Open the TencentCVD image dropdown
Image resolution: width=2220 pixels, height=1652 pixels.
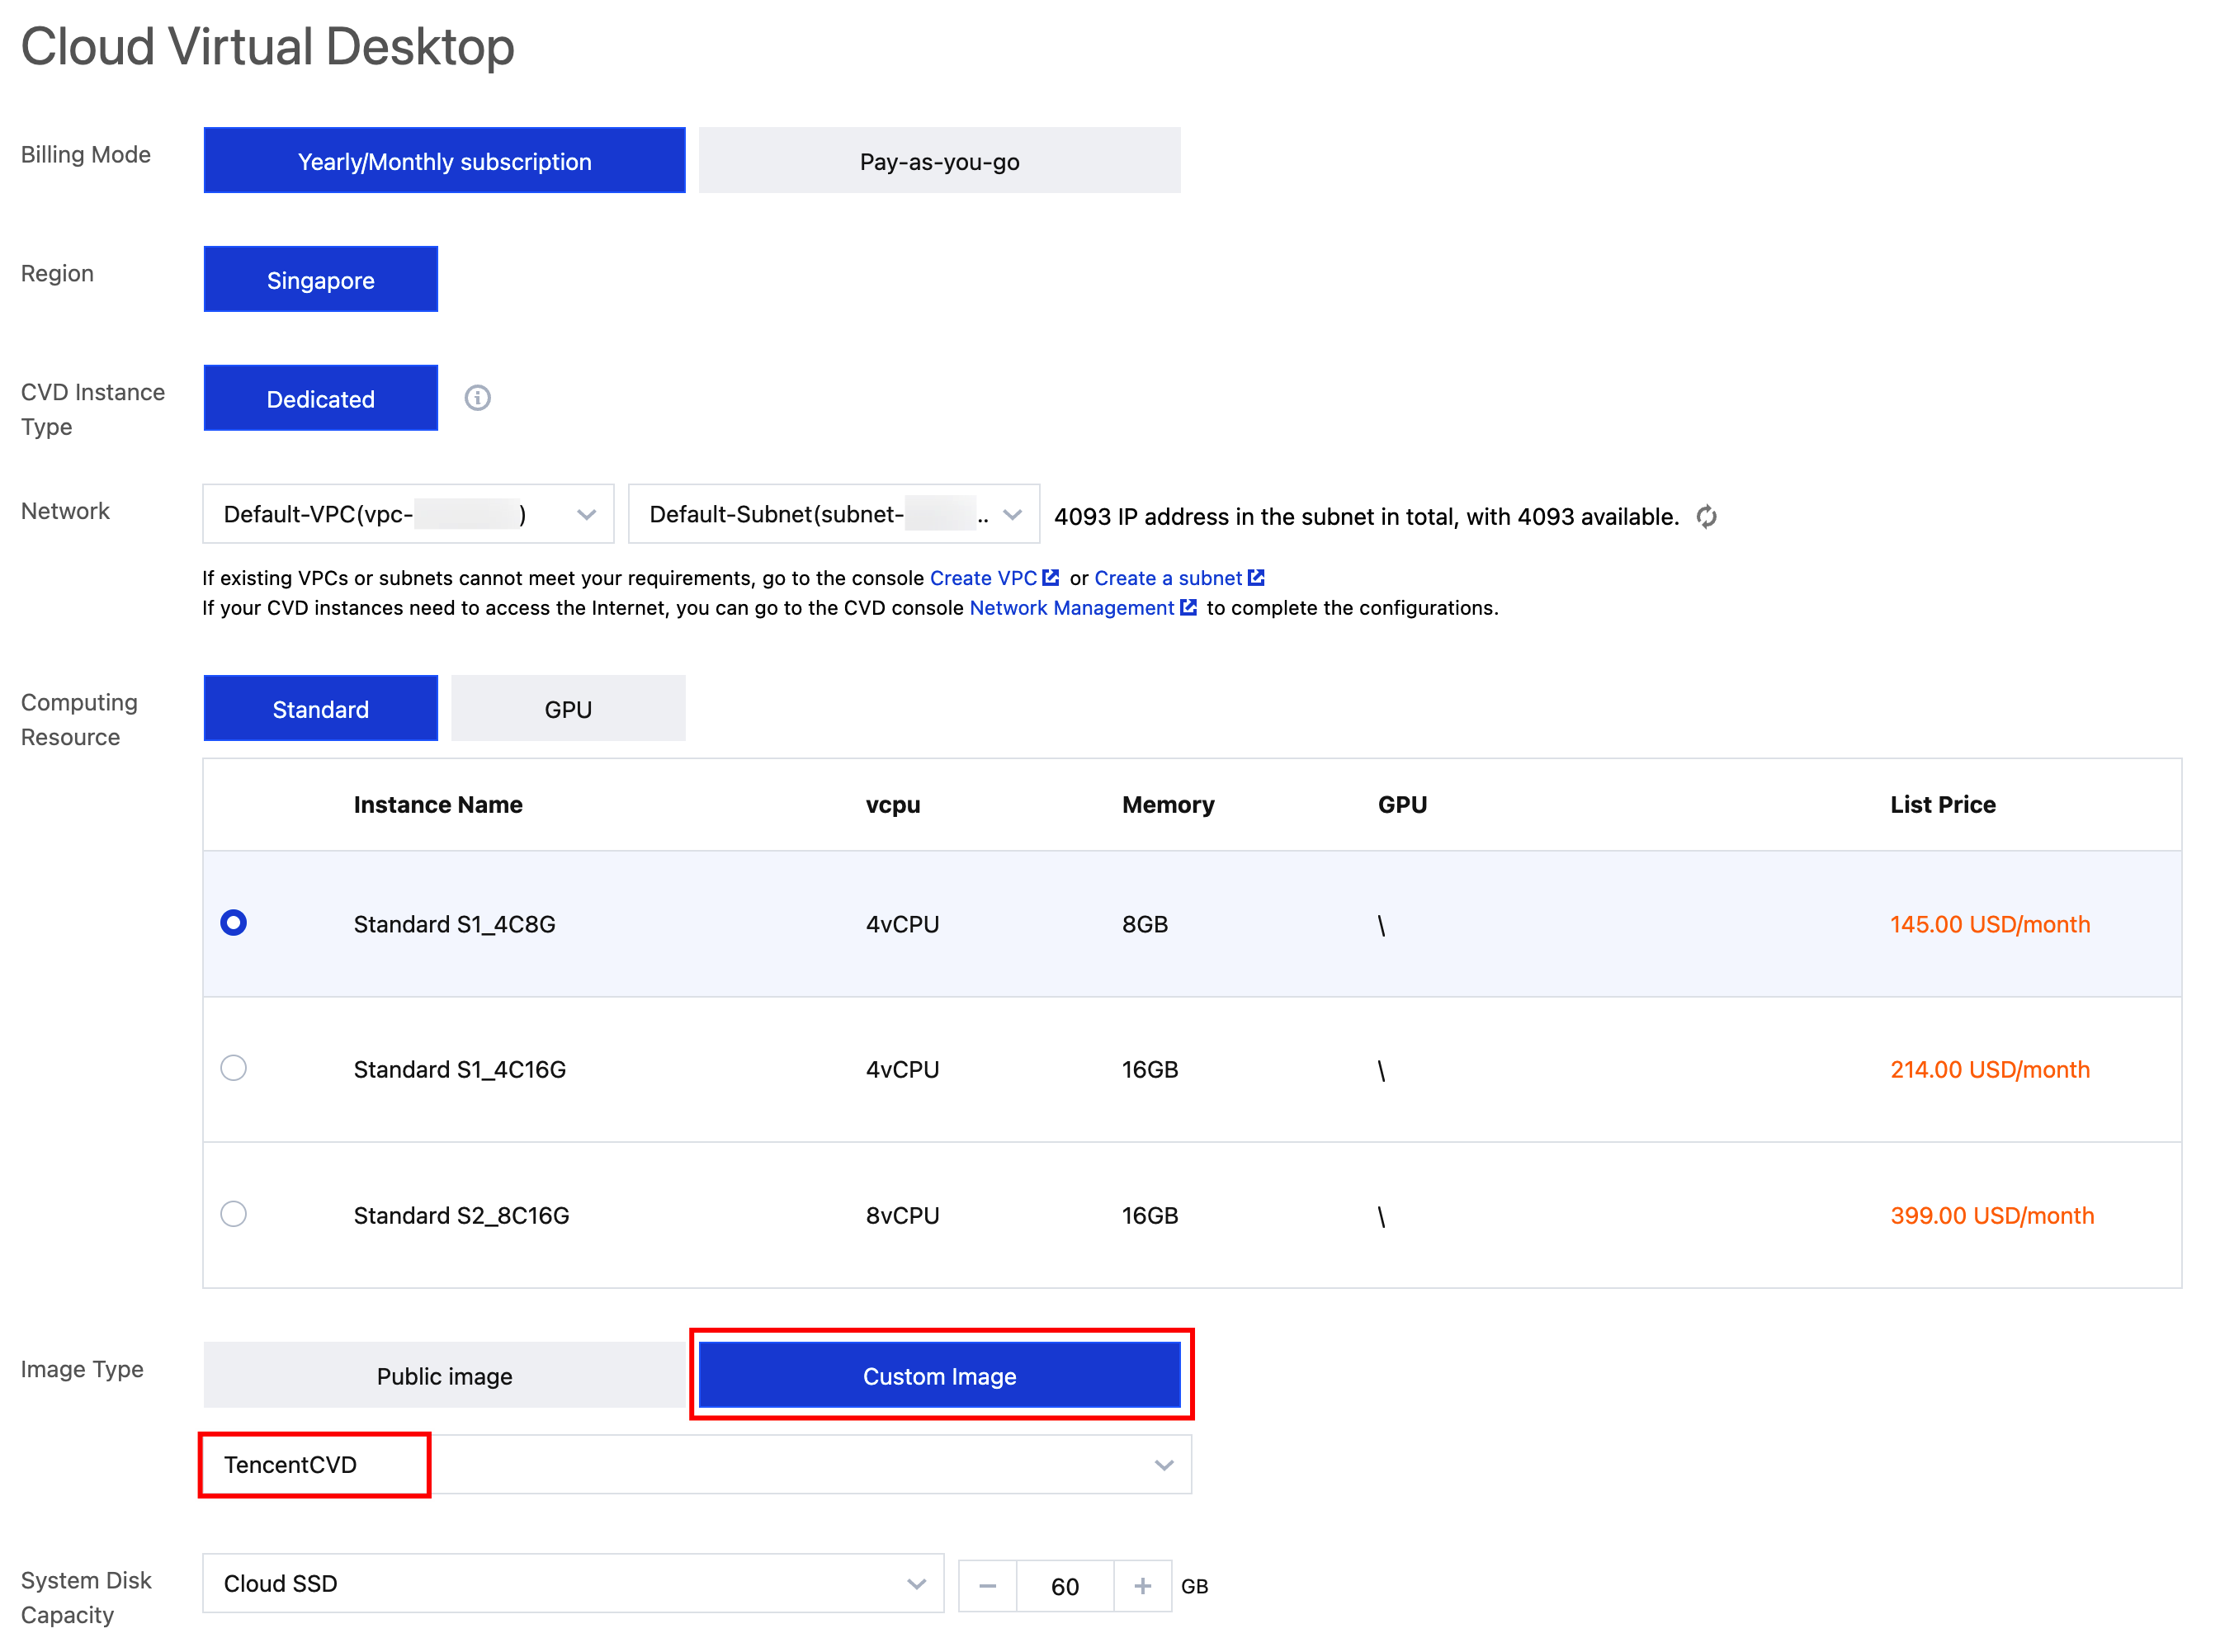click(x=696, y=1465)
